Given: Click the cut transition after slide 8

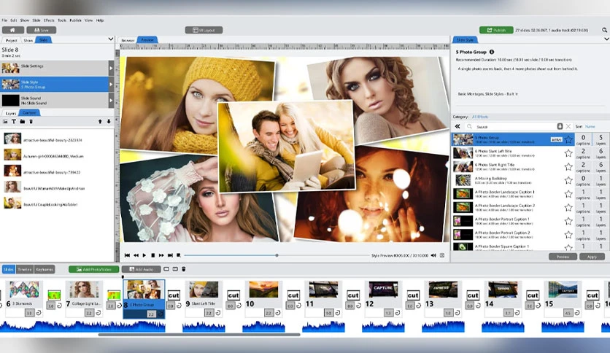Looking at the screenshot, I should 174,295.
